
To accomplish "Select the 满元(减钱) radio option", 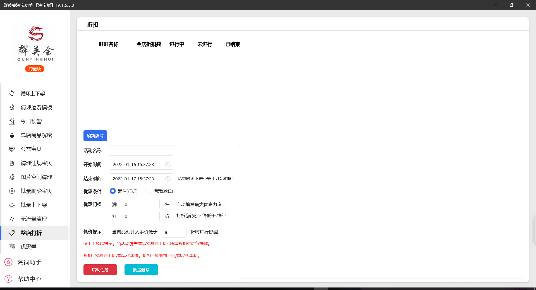I will pyautogui.click(x=148, y=191).
